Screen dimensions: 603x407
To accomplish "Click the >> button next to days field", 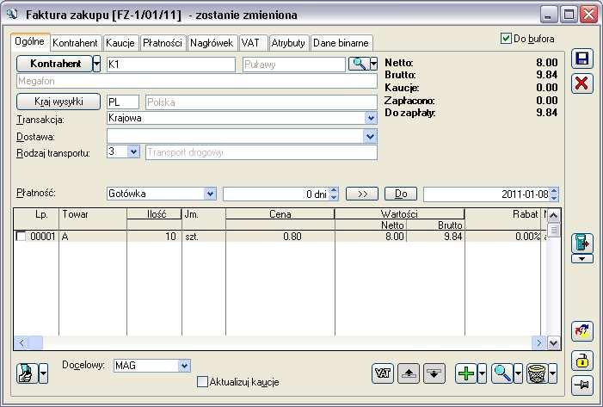I will 362,194.
